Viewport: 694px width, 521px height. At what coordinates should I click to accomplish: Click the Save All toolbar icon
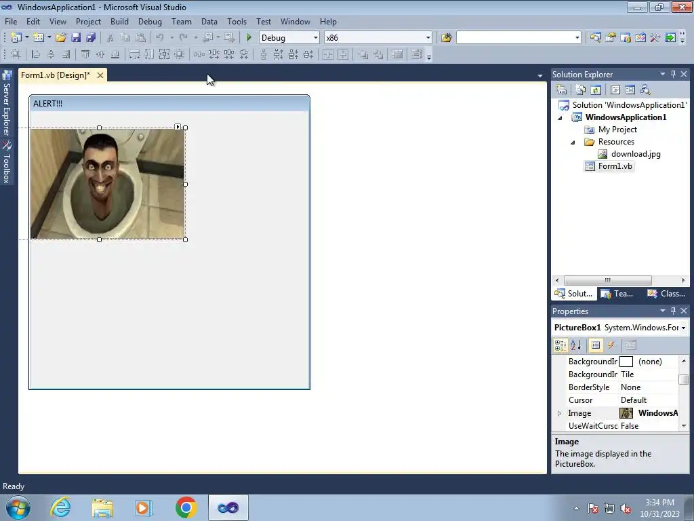coord(91,38)
